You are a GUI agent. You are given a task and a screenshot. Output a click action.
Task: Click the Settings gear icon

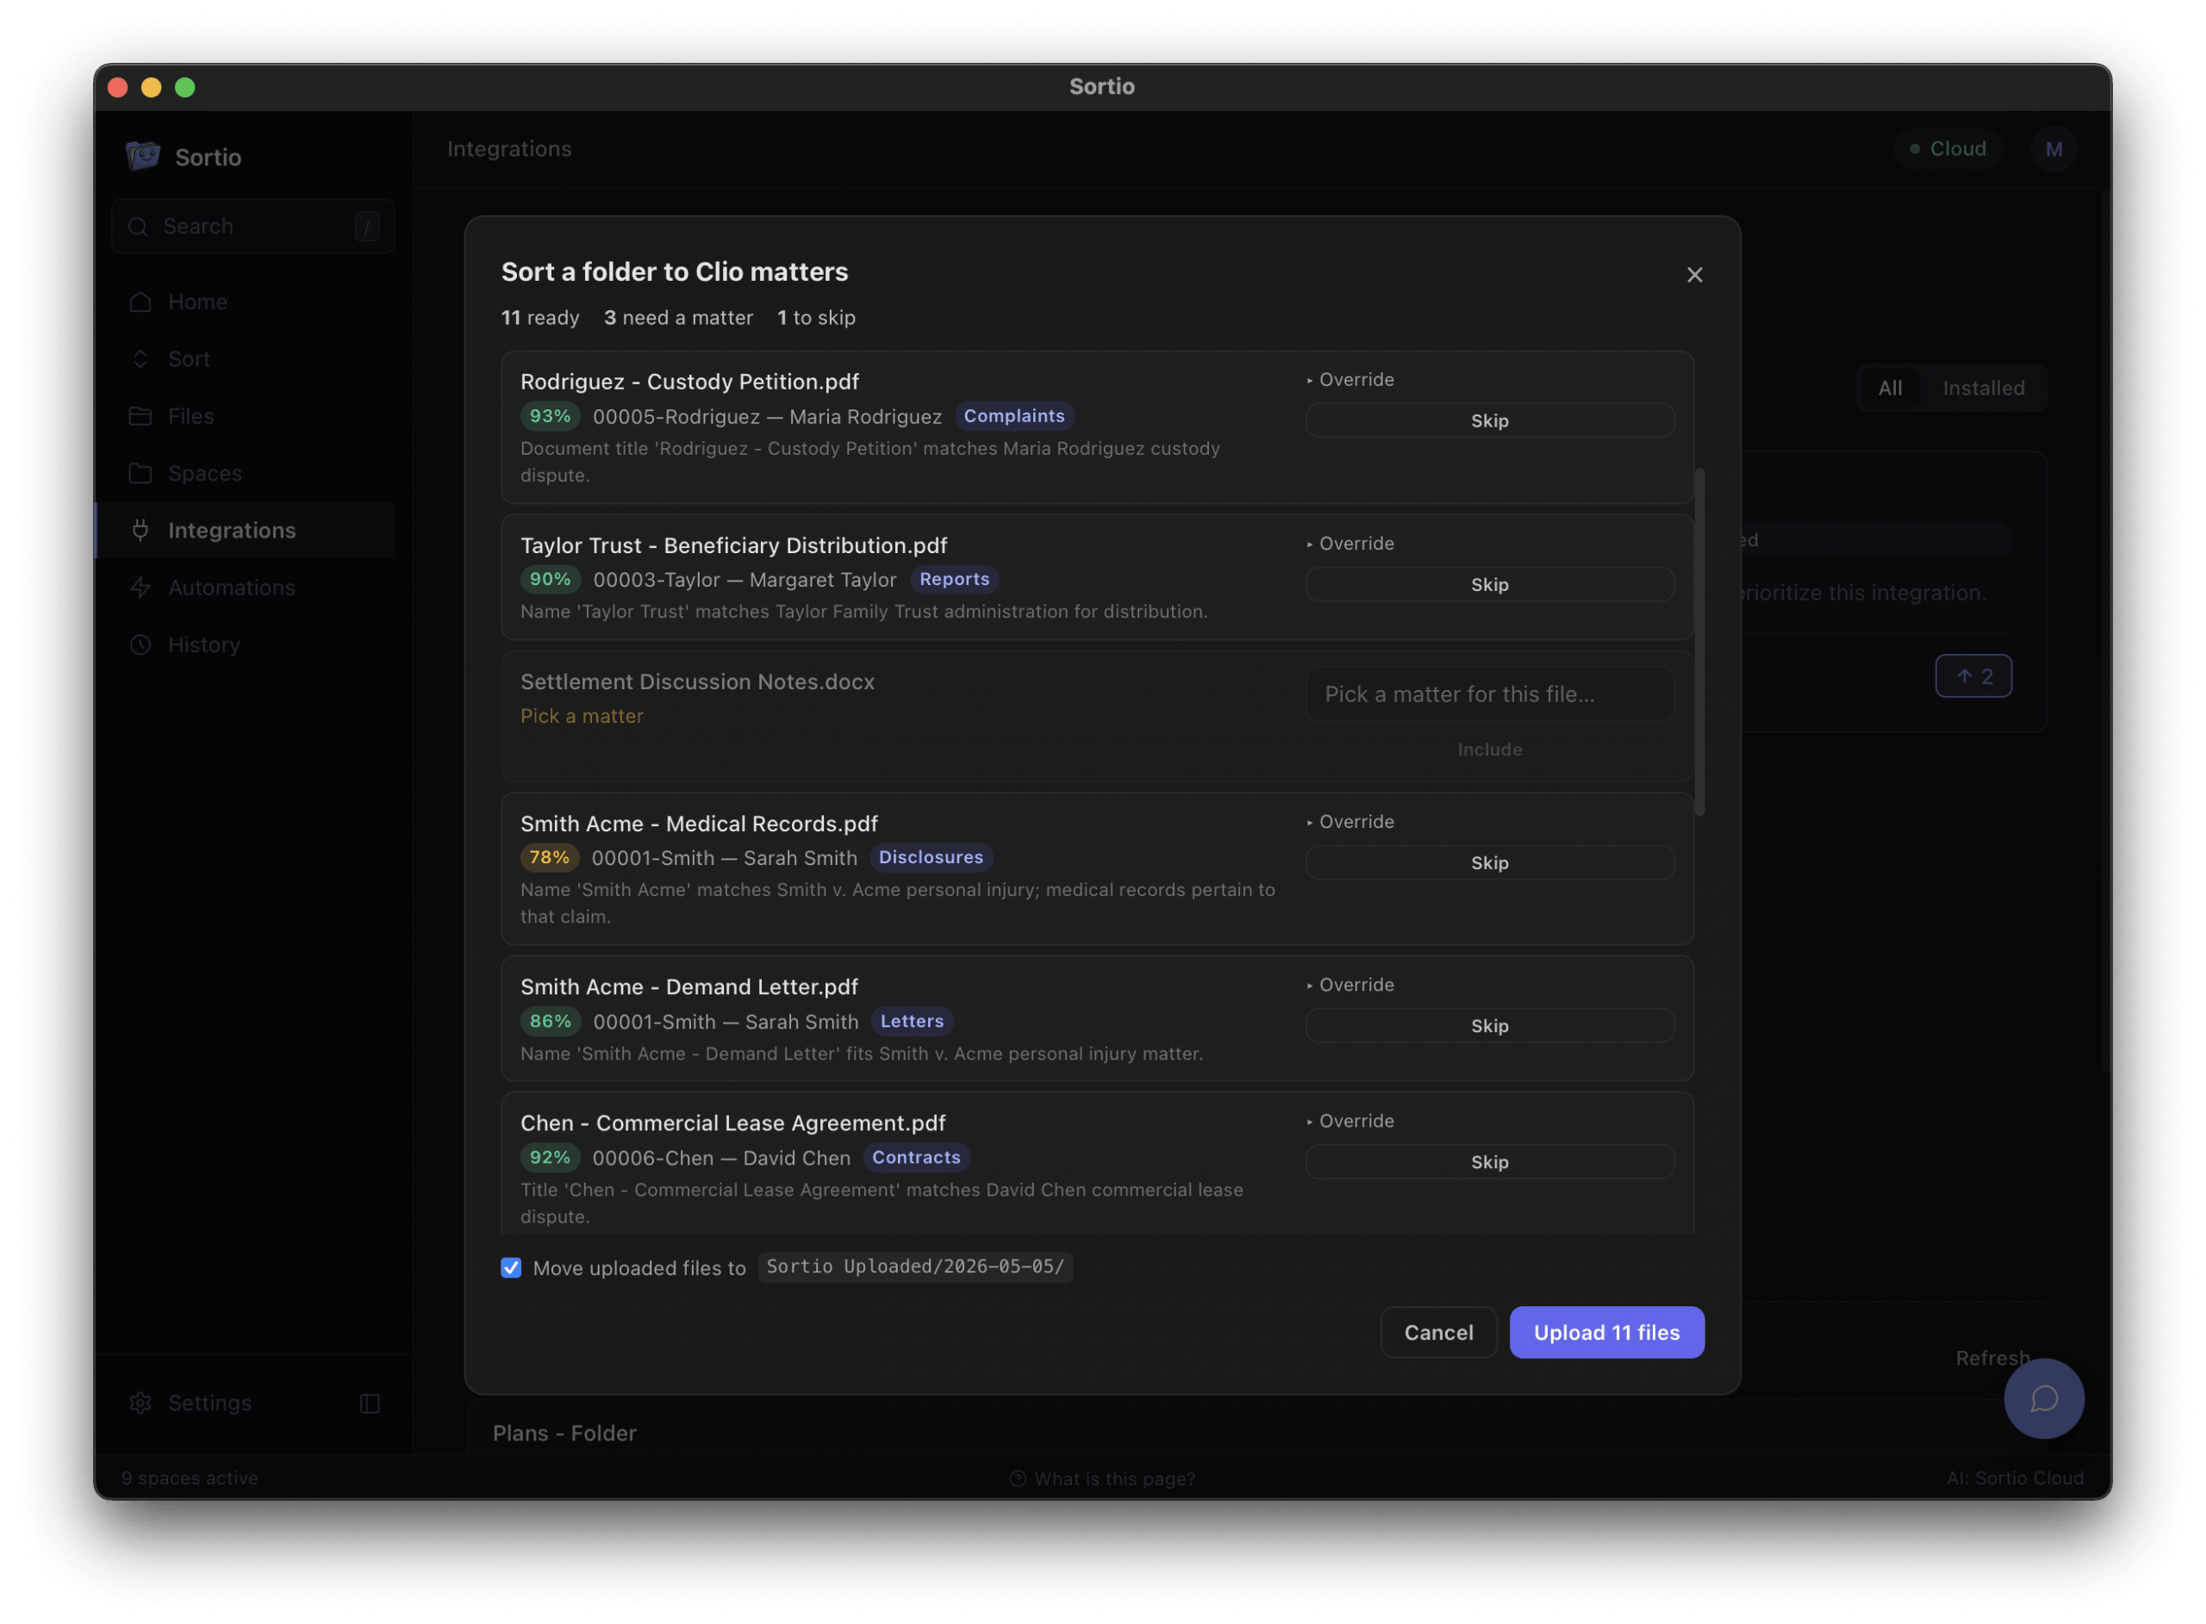(x=140, y=1402)
